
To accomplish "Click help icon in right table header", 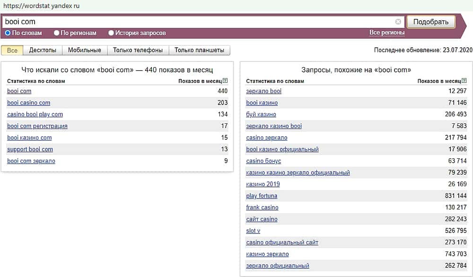I will pyautogui.click(x=464, y=81).
